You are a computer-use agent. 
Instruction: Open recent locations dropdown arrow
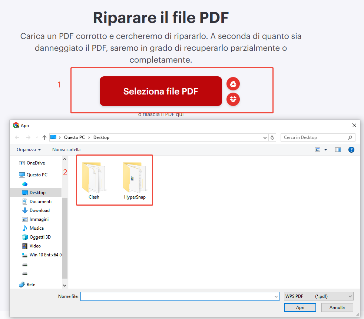point(37,137)
